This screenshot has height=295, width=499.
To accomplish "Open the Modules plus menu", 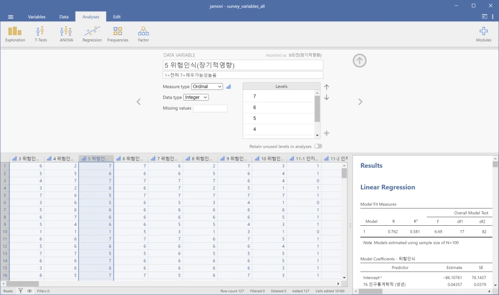I will pyautogui.click(x=484, y=34).
